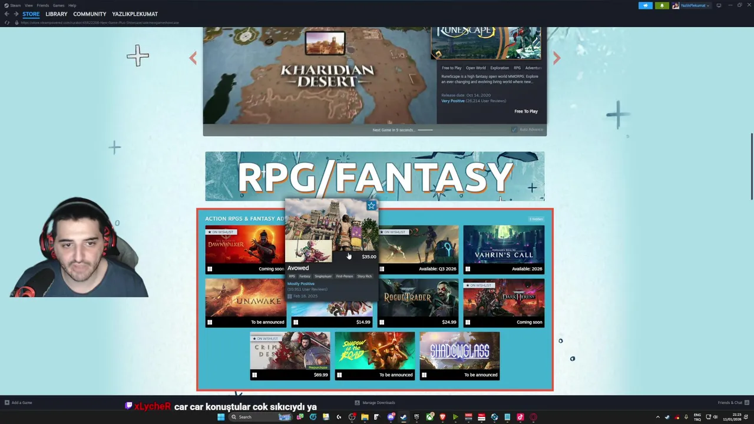Open TikTok from the taskbar

[x=520, y=417]
